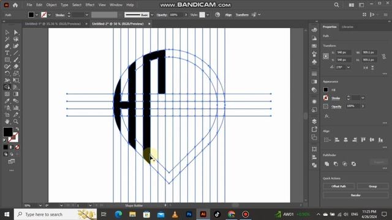Click the Recolor button
The image size is (392, 220).
(355, 195)
